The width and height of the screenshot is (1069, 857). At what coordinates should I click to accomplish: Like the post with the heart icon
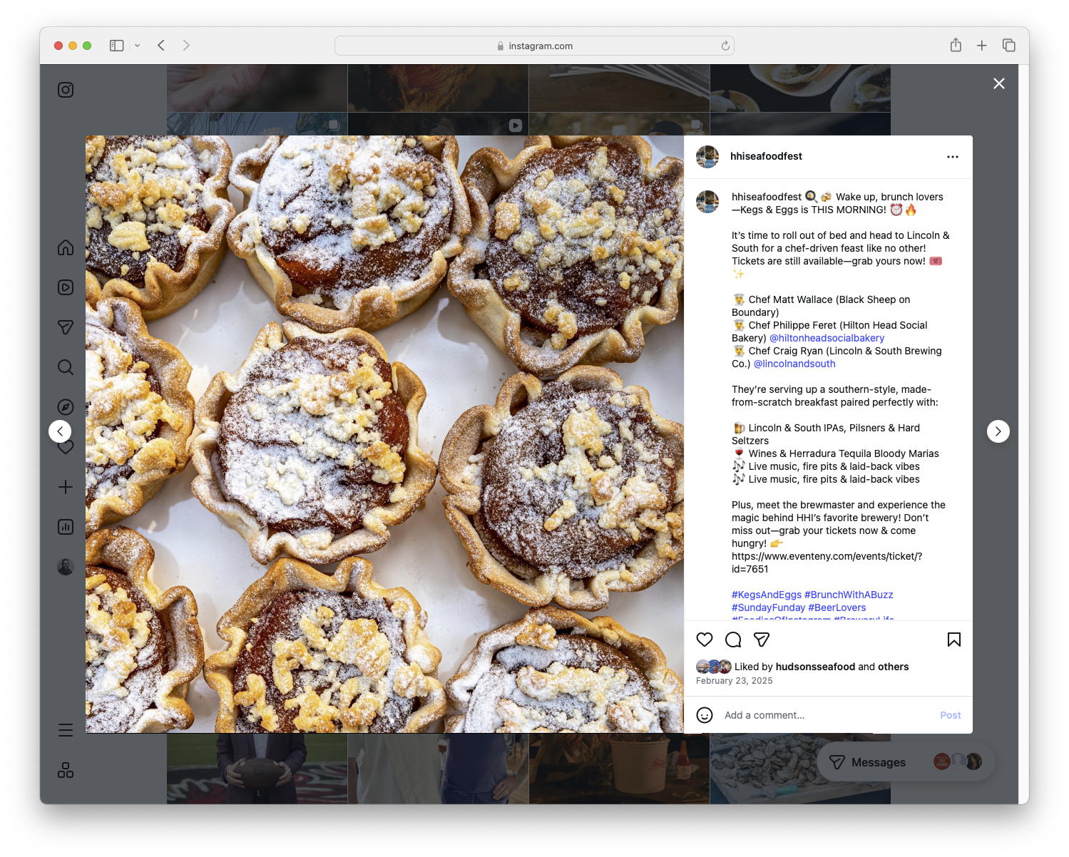(705, 640)
